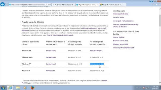Viewport: 161px width, 90px height.
Task: Follow the Ciclo de vida de soporte de Microsoft link
Action: [x=60, y=35]
